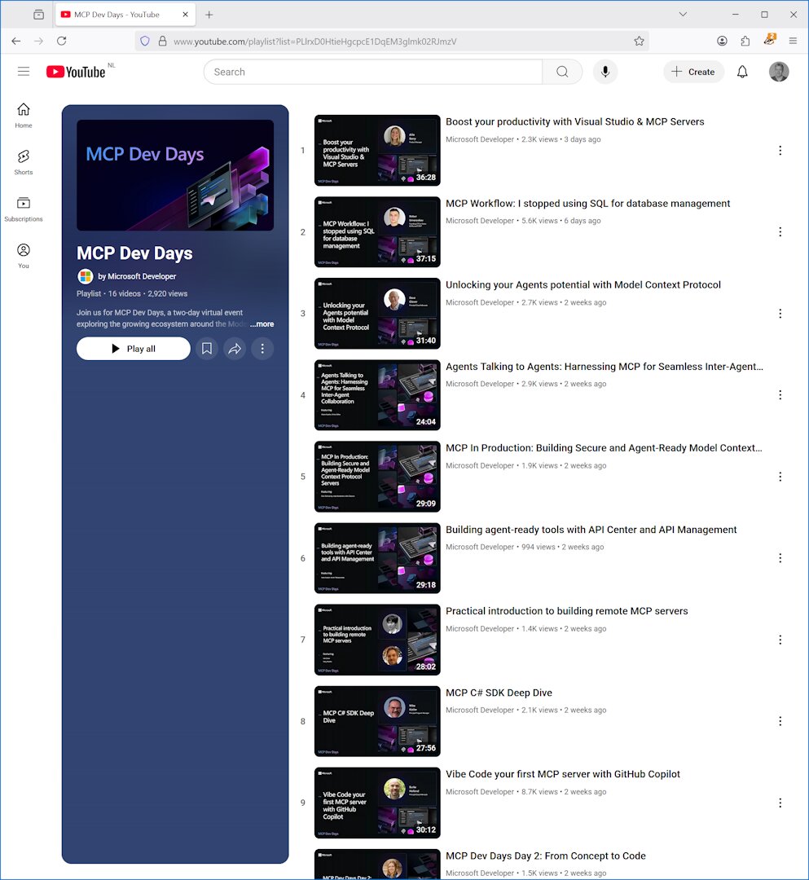Click Play all to start the playlist
This screenshot has width=809, height=880.
133,348
